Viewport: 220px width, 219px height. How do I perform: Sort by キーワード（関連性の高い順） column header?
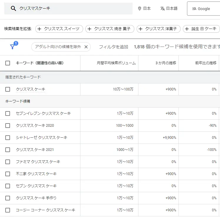tap(39, 63)
